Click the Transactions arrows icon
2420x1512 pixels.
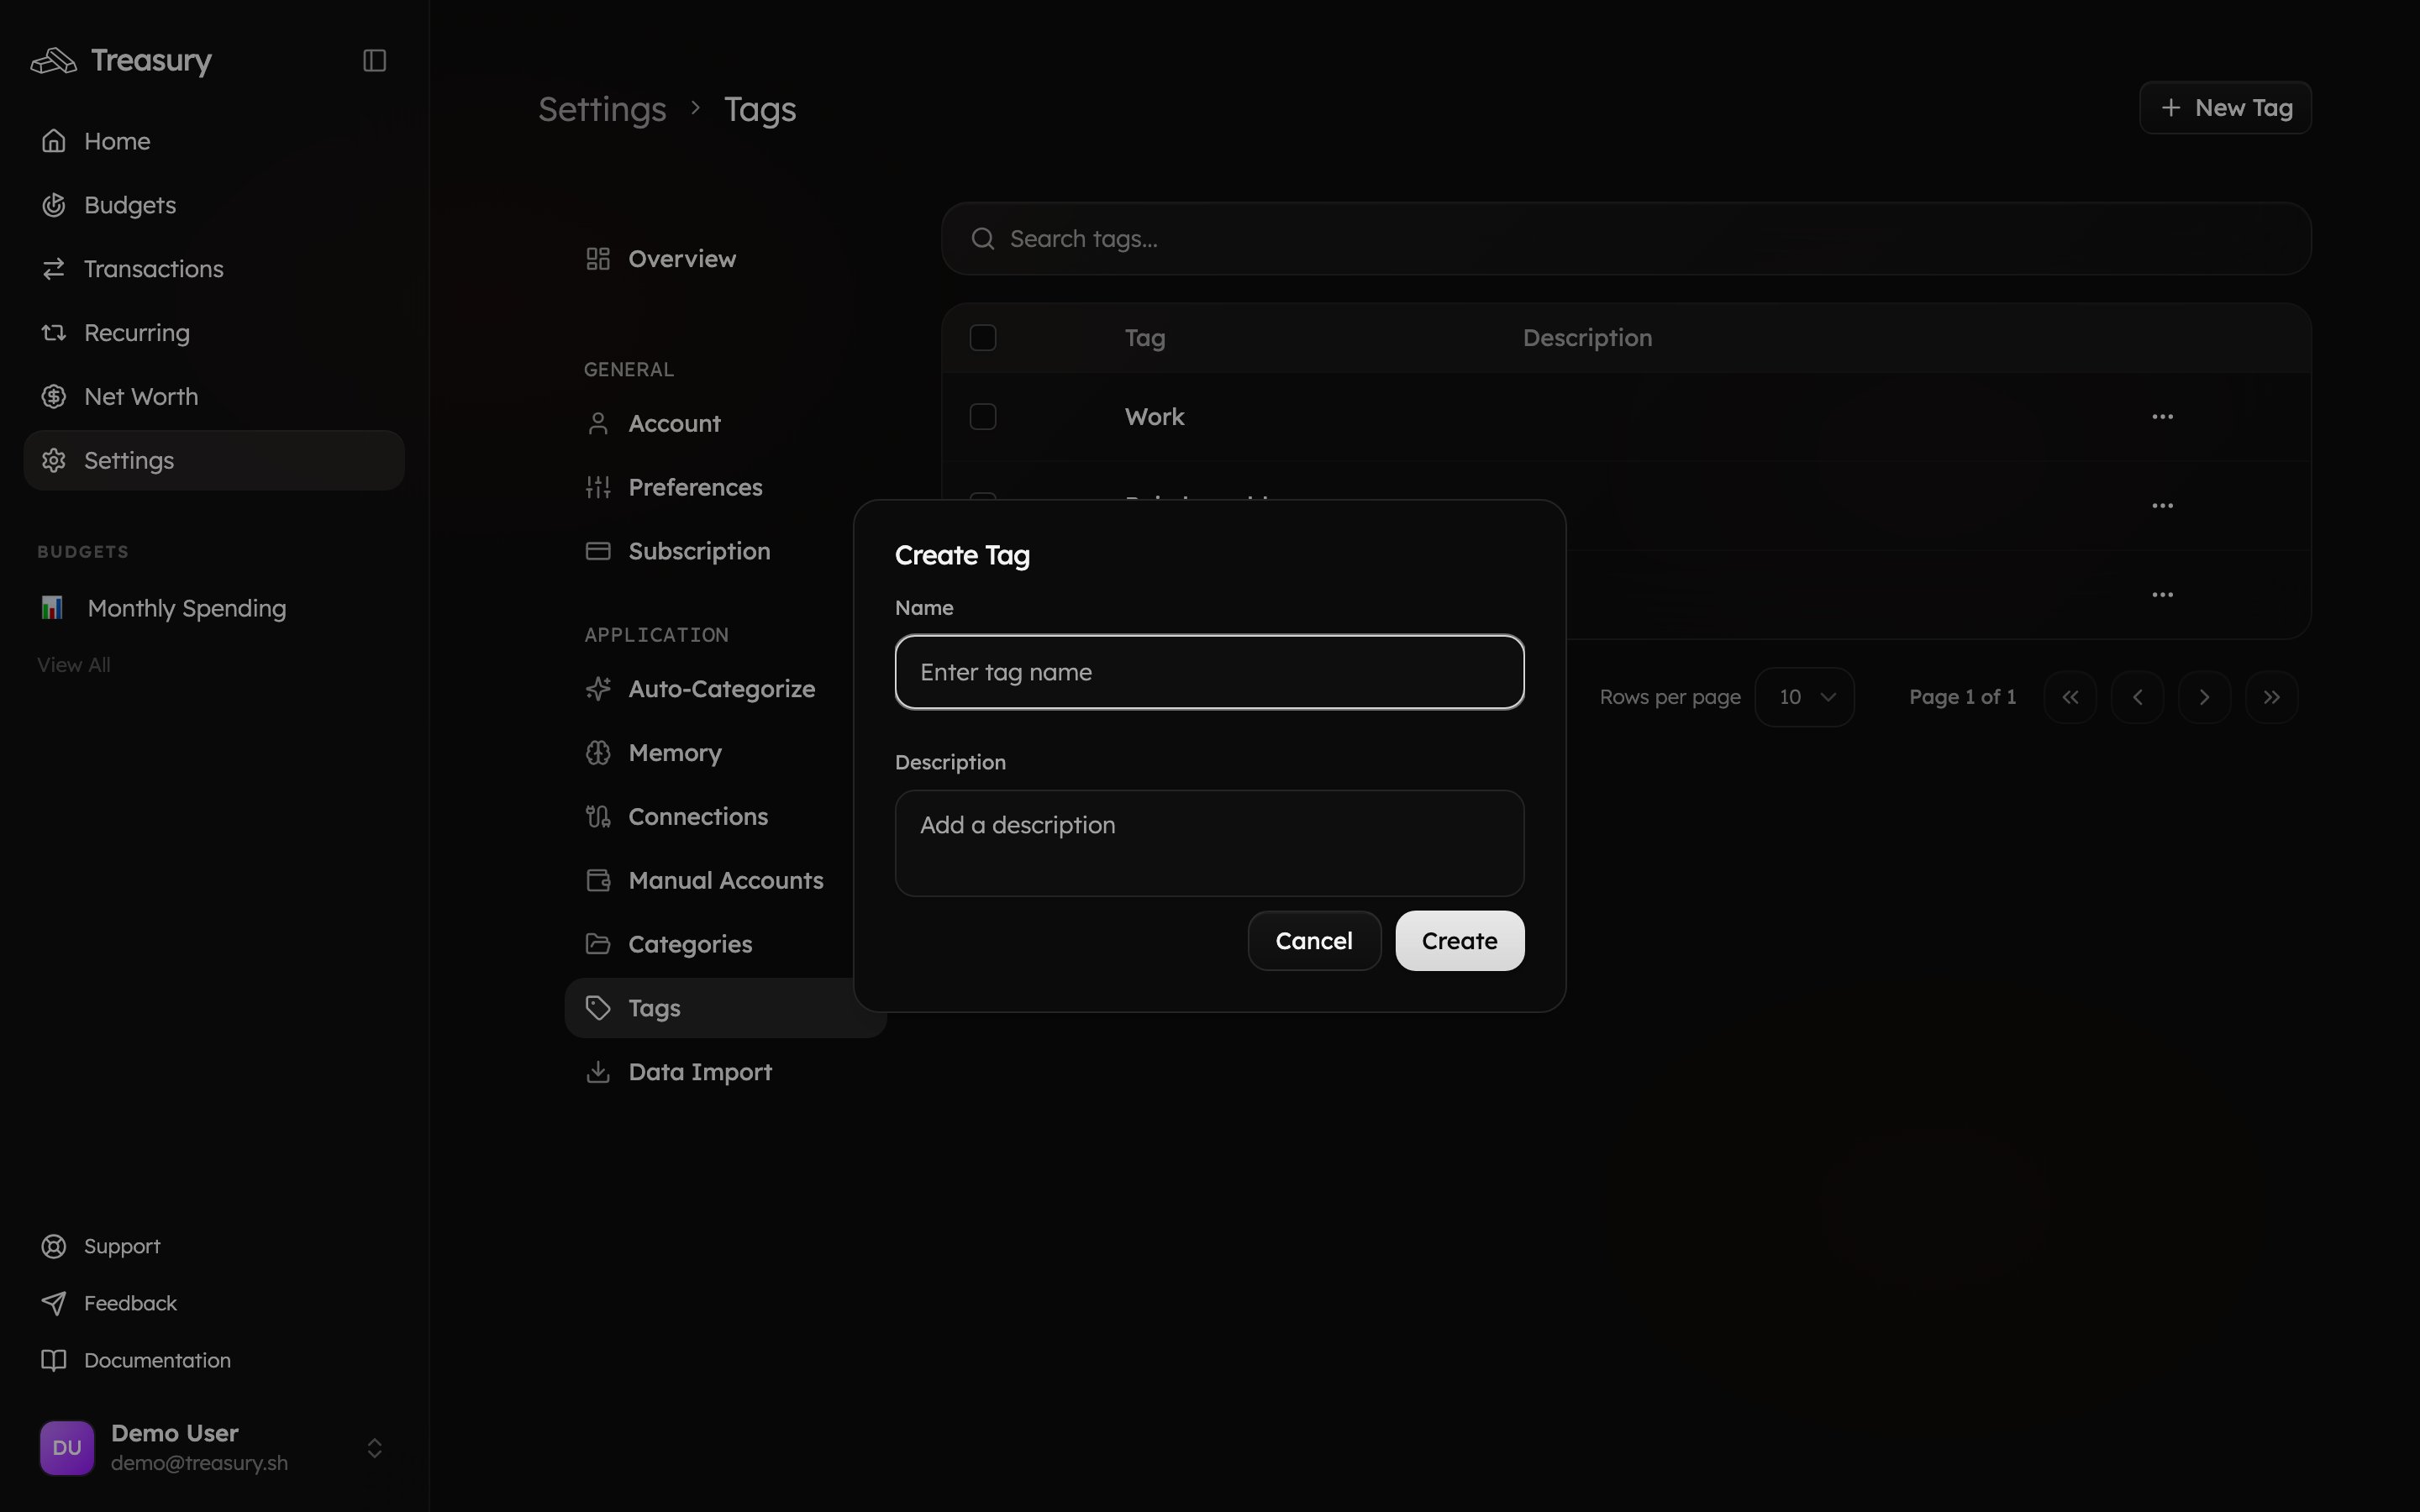pyautogui.click(x=54, y=269)
